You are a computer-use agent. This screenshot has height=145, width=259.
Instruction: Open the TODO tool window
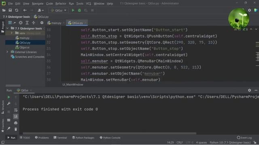(25, 138)
